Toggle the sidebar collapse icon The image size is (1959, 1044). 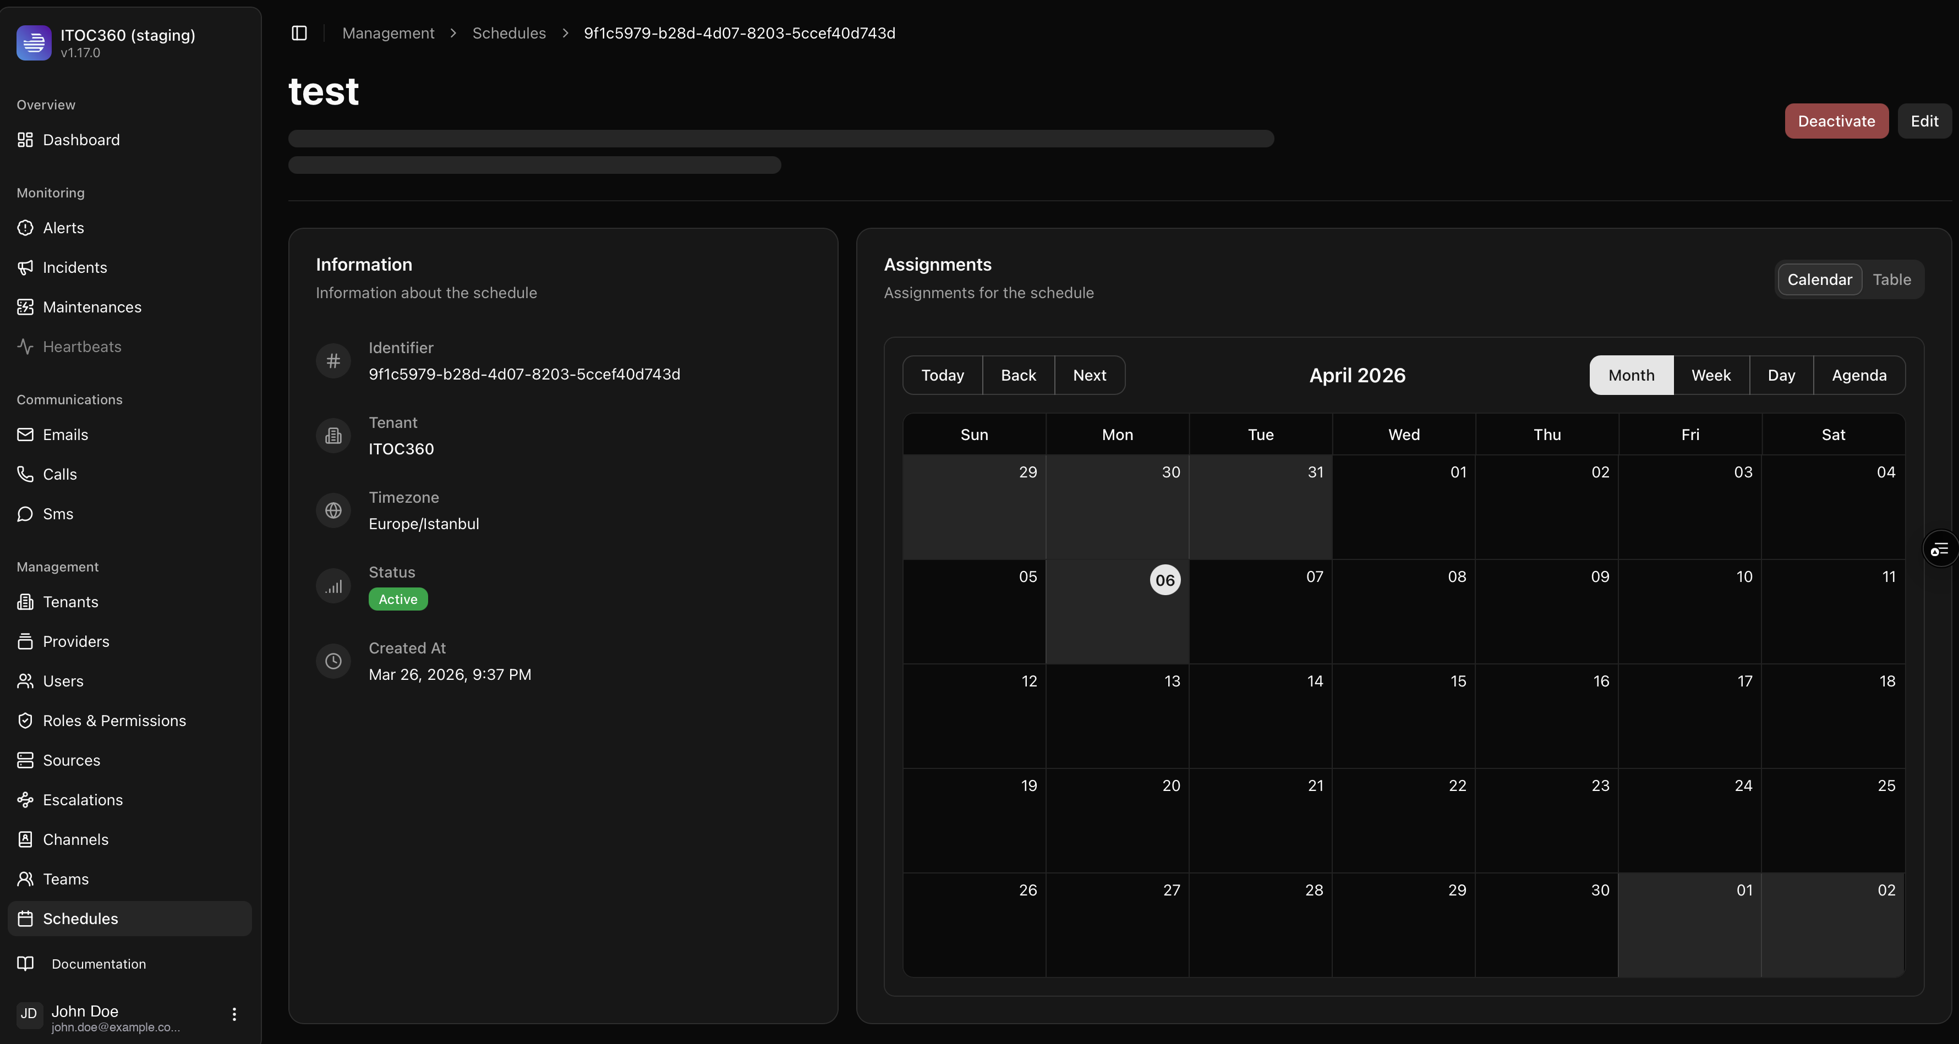(299, 32)
